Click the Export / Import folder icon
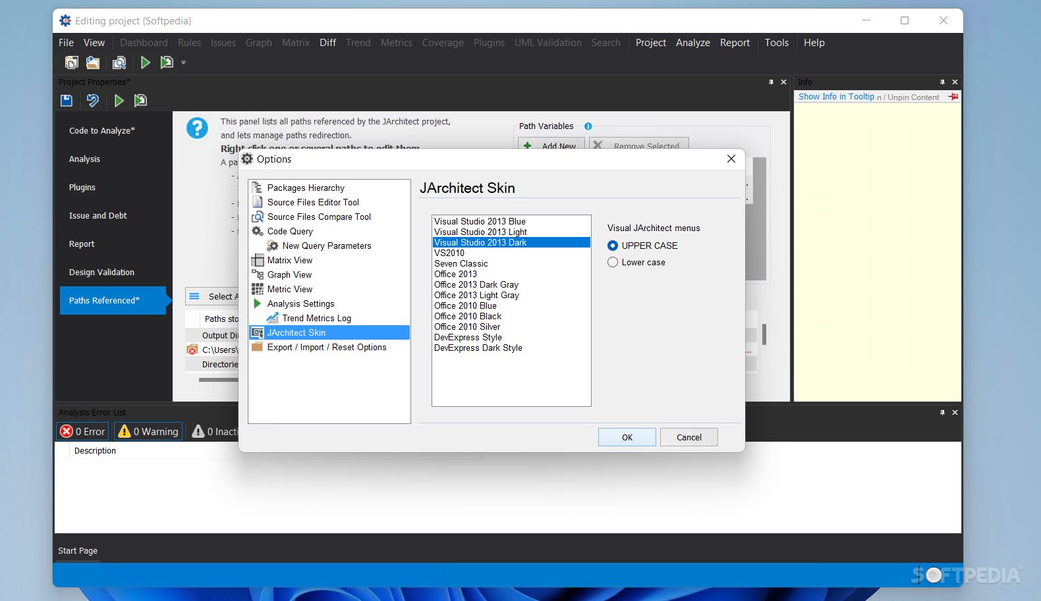This screenshot has width=1041, height=601. [258, 347]
